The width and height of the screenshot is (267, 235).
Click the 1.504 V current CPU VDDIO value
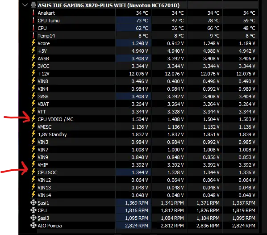click(x=140, y=119)
